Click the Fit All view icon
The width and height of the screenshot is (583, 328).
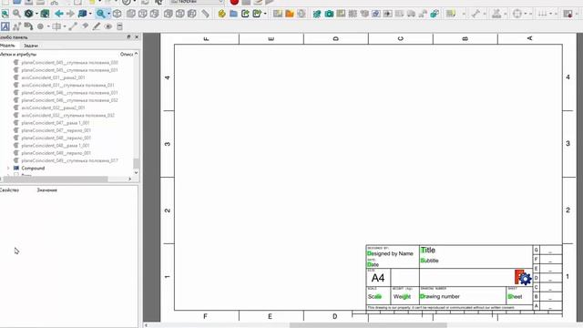click(5, 14)
